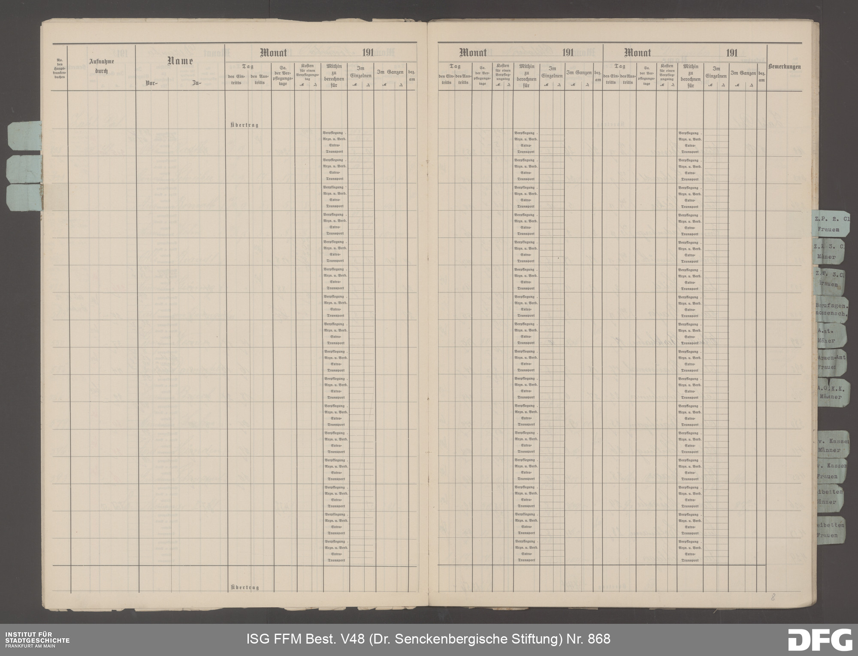
Task: Click the Name column header
Action: (180, 61)
